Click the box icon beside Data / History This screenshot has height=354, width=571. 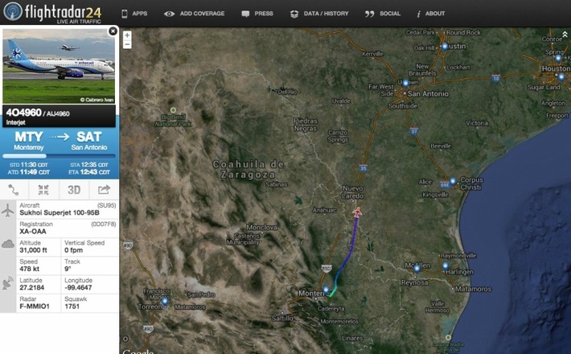point(294,14)
